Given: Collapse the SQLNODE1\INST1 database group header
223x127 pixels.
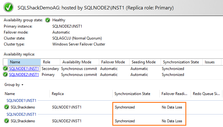Looking at the screenshot, I should point(22,101).
